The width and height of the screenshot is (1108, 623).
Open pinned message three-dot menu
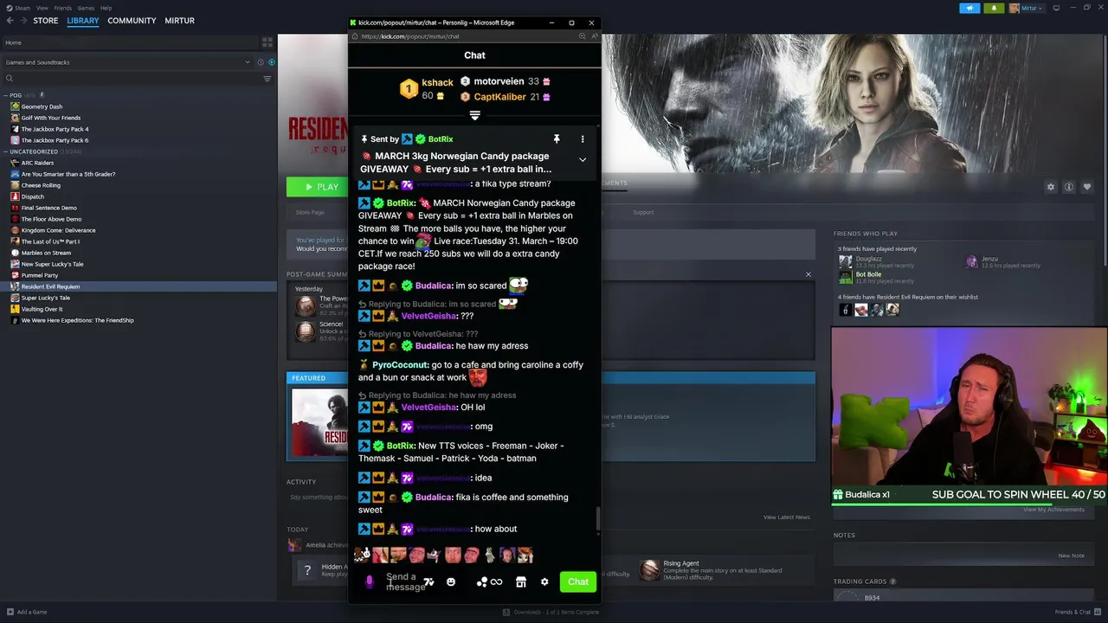point(583,138)
